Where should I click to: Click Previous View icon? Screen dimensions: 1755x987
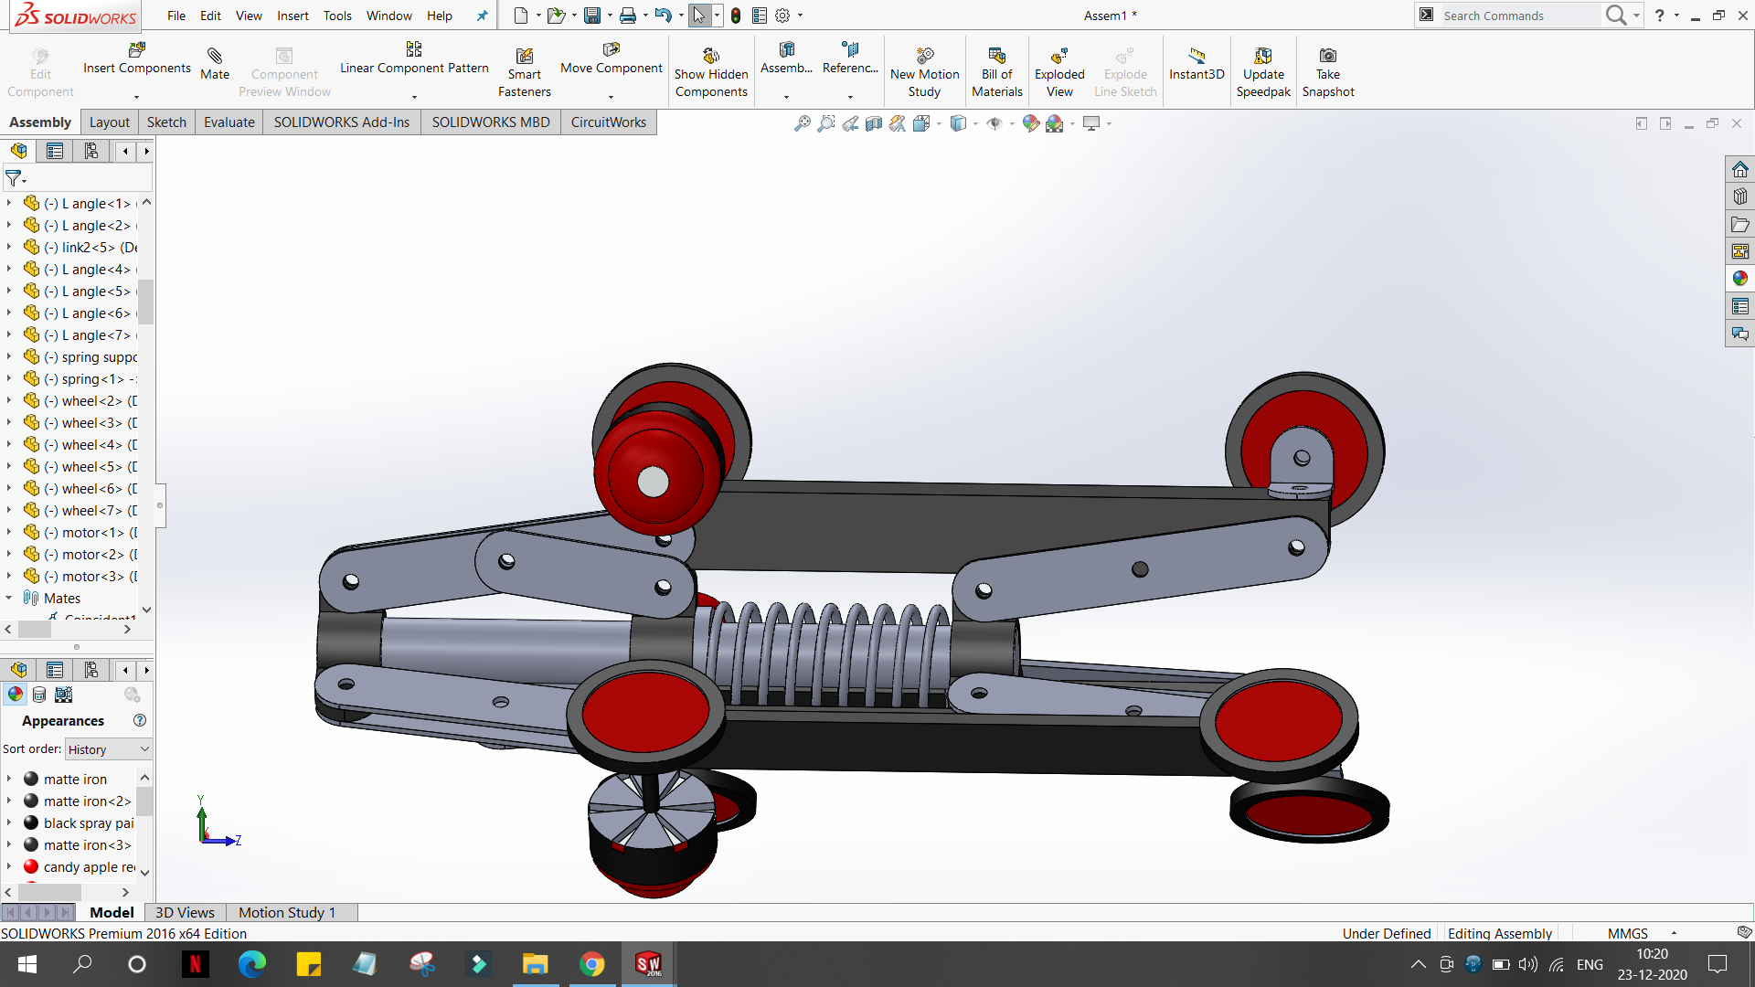click(x=850, y=123)
